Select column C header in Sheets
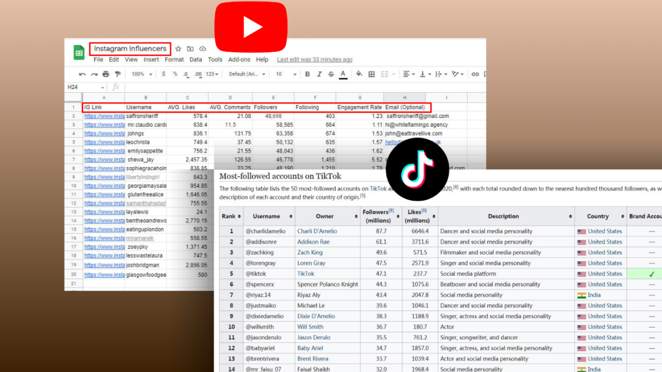Screen dimensions: 662x372 click(188, 98)
